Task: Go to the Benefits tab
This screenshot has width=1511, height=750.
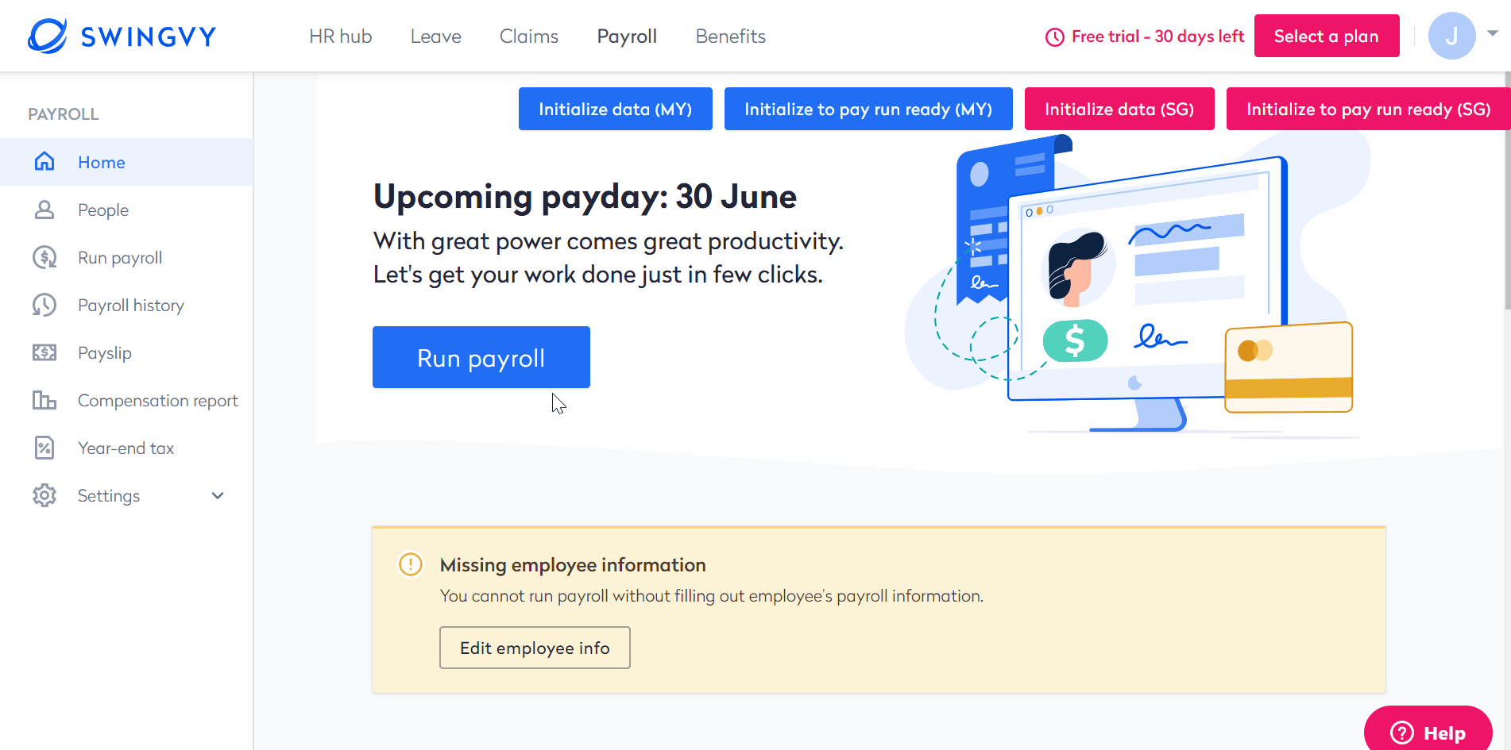Action: point(730,37)
